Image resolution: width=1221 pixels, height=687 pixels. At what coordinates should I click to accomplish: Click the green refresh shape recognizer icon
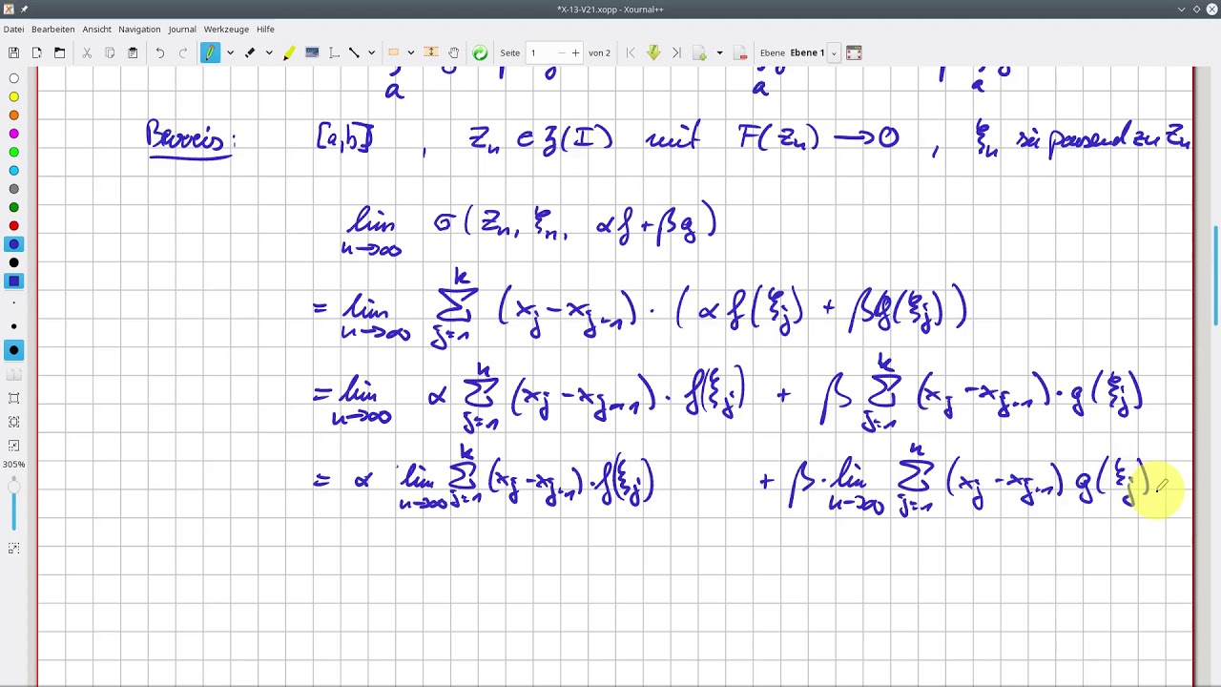click(480, 52)
